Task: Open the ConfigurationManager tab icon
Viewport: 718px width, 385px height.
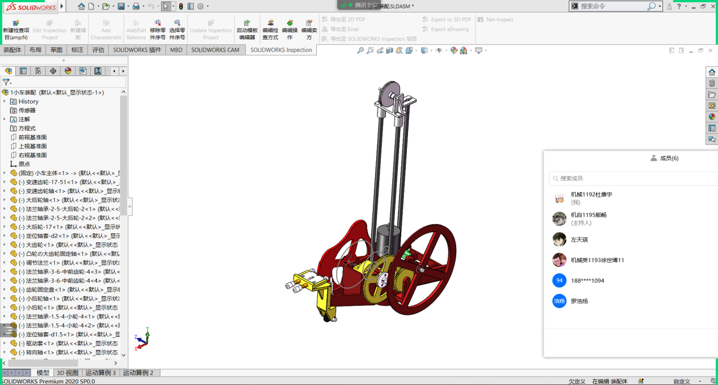Action: point(38,71)
